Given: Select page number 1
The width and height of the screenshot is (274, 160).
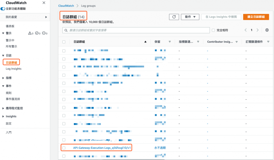Looking at the screenshot, I should point(252,30).
